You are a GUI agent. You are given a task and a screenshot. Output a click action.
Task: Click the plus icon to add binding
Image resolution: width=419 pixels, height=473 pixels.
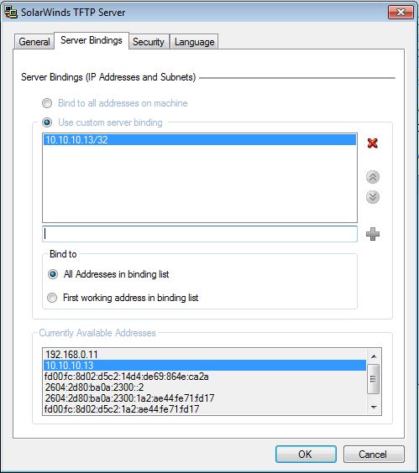[x=373, y=234]
